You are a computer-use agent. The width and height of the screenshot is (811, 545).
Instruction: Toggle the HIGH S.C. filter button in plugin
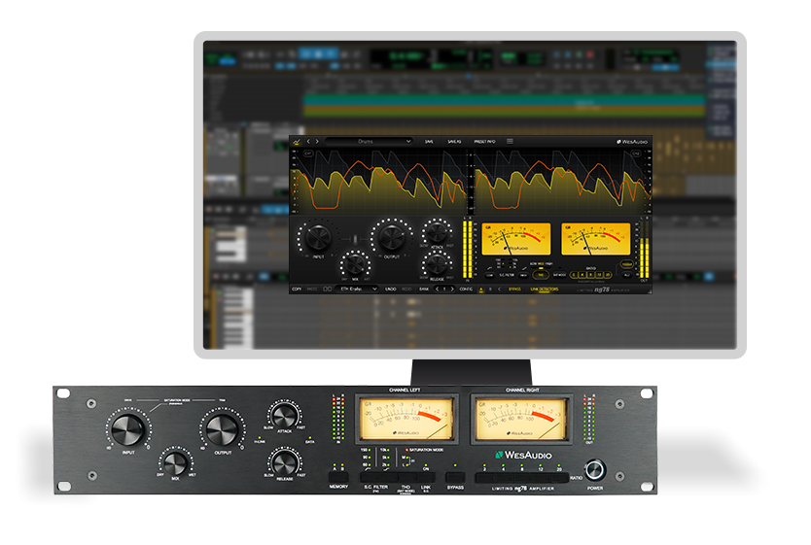coord(523,275)
